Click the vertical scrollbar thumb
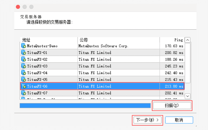This screenshot has height=130, width=208. [187, 63]
